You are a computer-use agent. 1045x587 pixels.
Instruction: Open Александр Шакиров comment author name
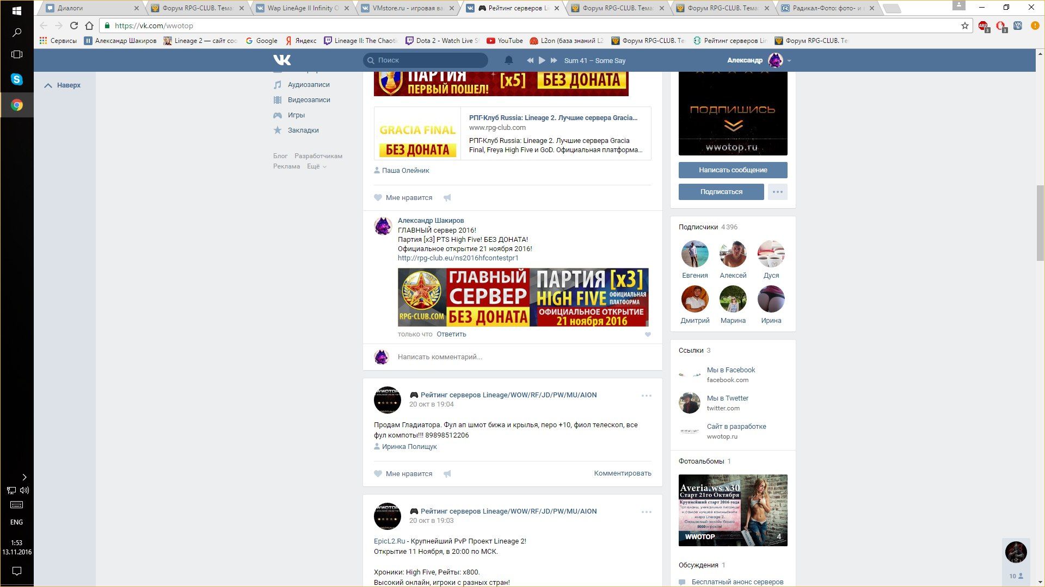pyautogui.click(x=431, y=221)
